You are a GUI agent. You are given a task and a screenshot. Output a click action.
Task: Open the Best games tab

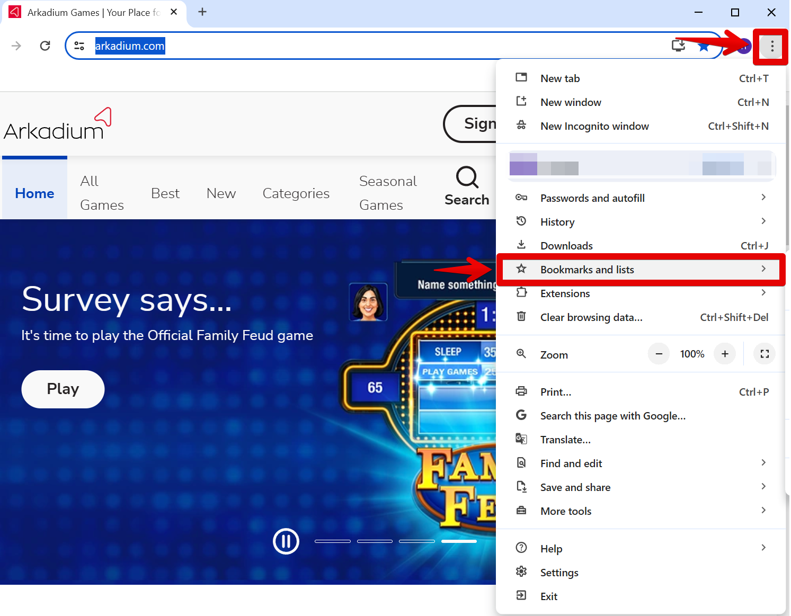click(165, 193)
